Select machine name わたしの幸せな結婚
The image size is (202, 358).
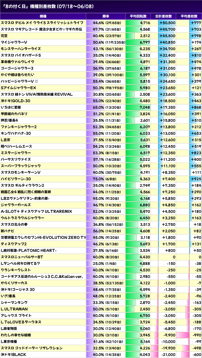[16, 335]
